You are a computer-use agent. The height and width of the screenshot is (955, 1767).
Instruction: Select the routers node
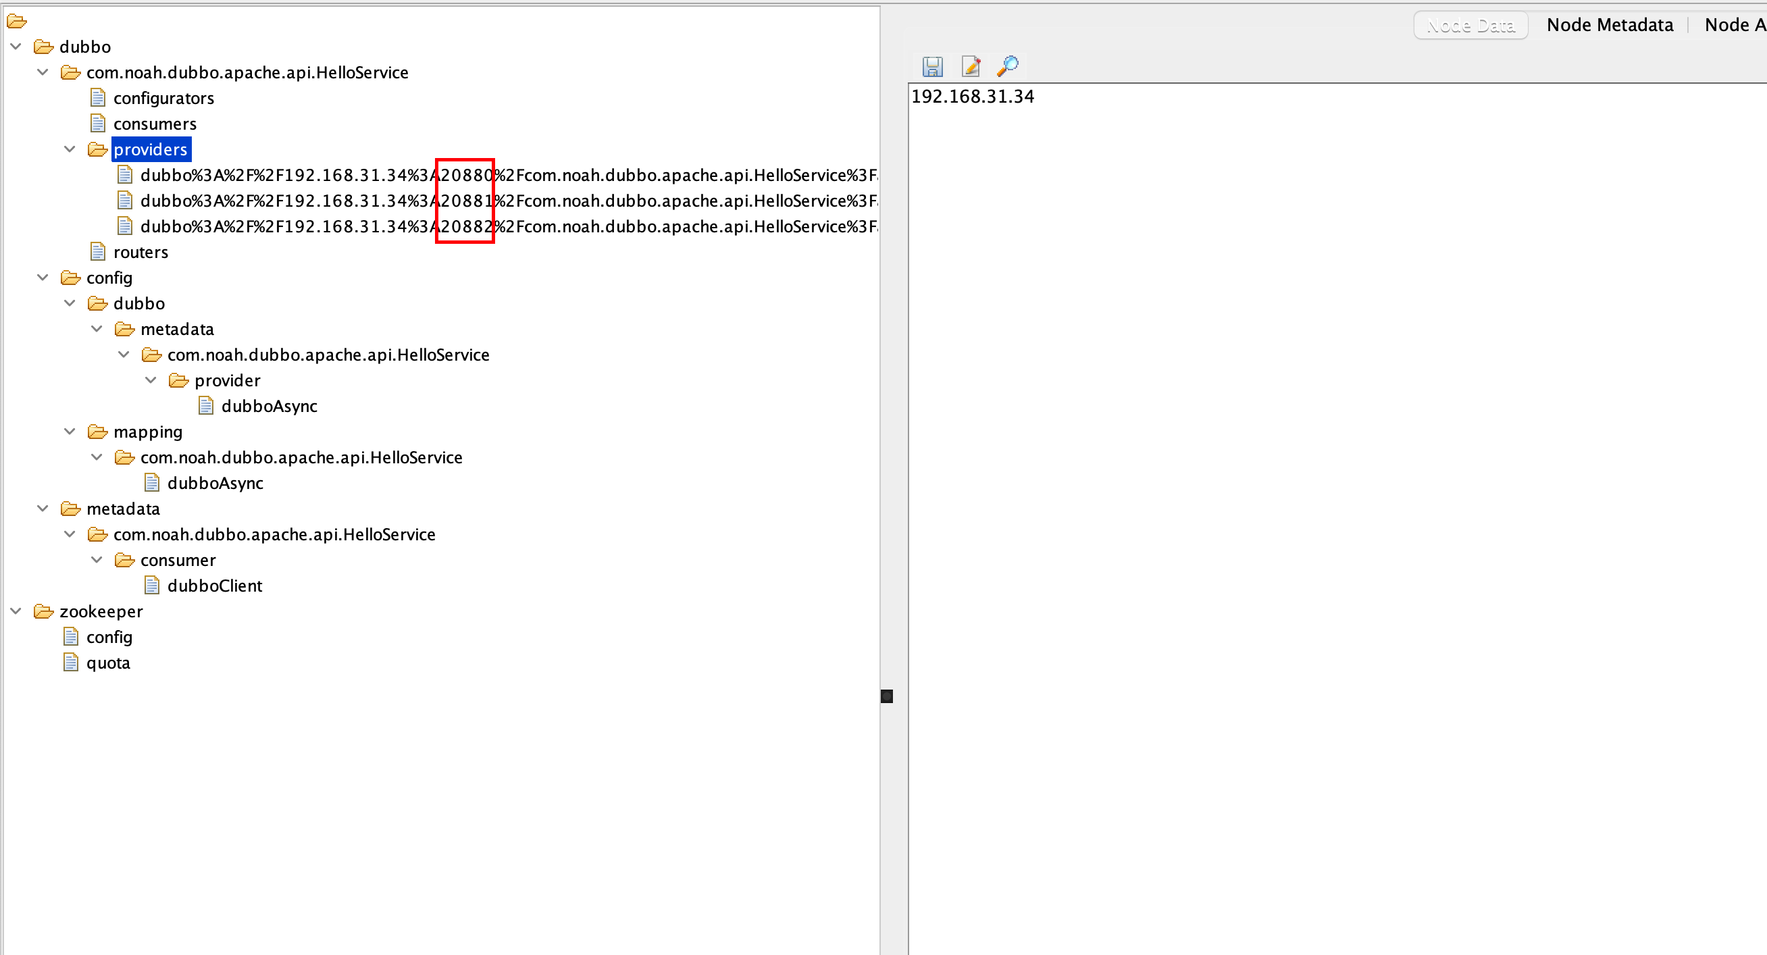pyautogui.click(x=140, y=253)
